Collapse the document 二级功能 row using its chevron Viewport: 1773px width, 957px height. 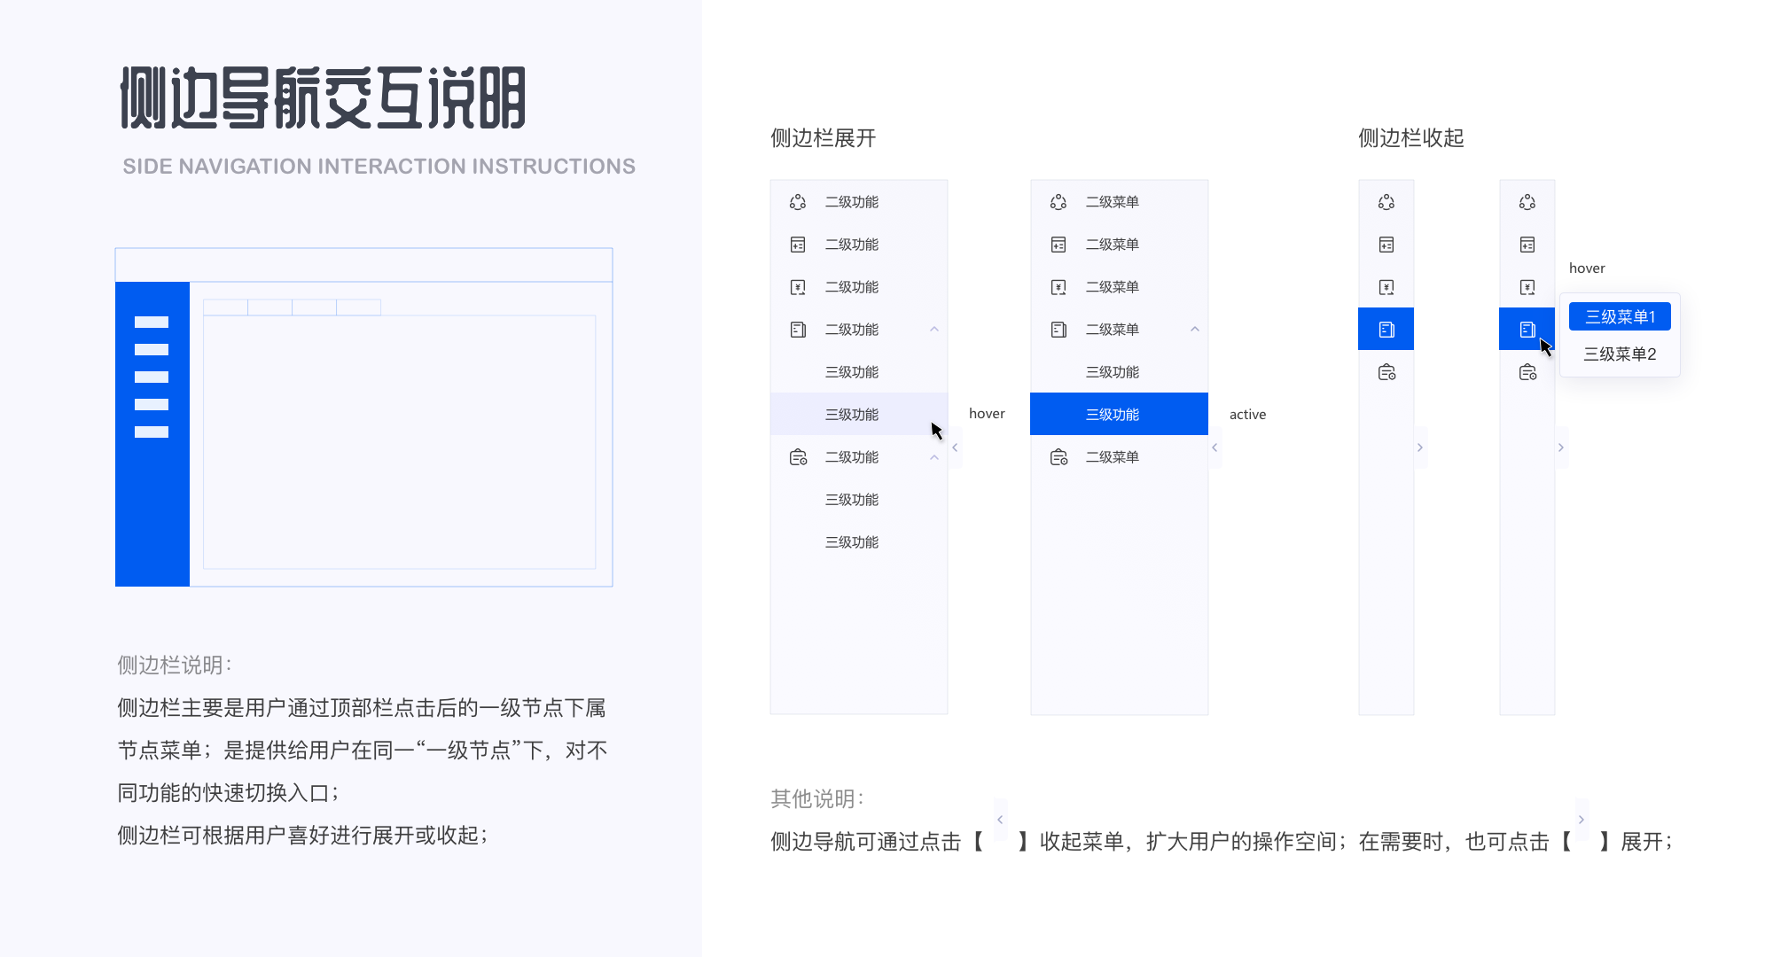(934, 330)
